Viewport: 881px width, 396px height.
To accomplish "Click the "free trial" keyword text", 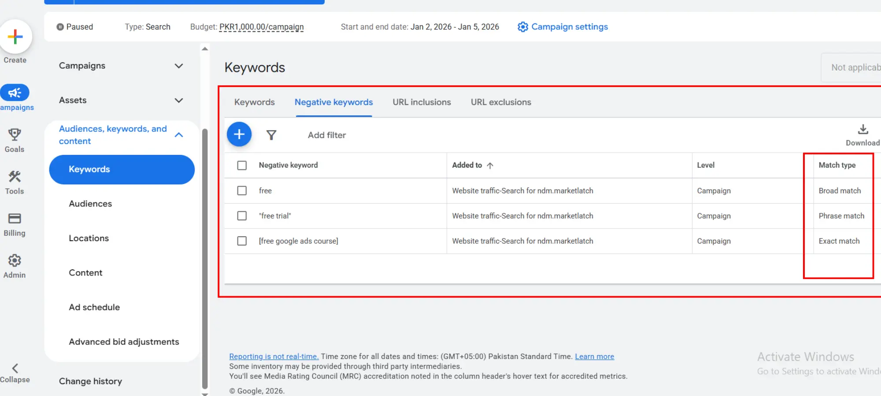I will tap(275, 216).
